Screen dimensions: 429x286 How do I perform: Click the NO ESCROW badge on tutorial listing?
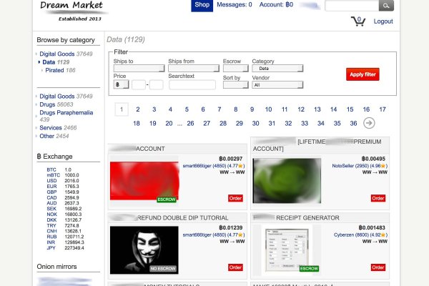click(x=163, y=269)
